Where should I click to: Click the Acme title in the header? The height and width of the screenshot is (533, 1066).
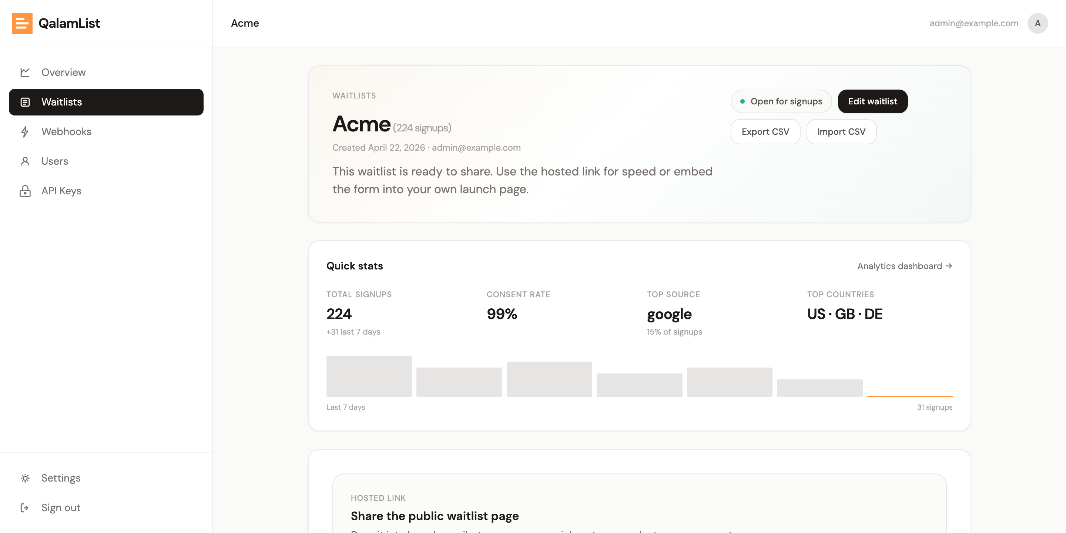[x=245, y=23]
